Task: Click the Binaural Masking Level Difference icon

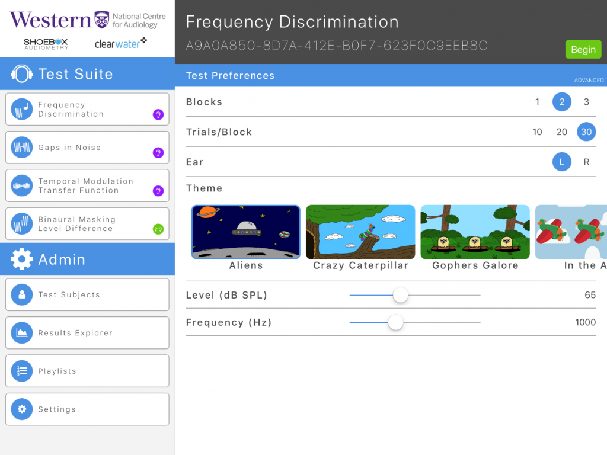Action: coord(22,224)
